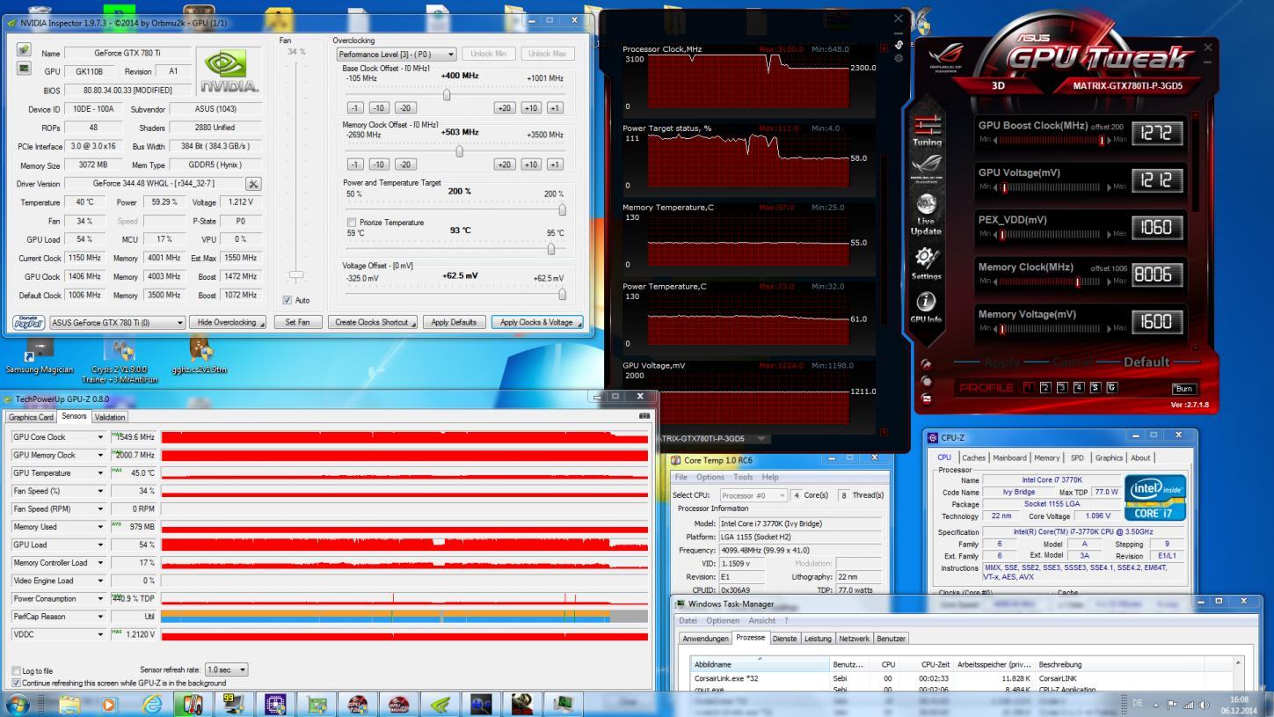
Task: Click the Apply Defaults button
Action: [x=454, y=322]
